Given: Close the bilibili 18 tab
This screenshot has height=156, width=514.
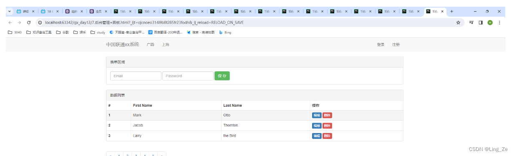Looking at the screenshot, I should coord(57,11).
